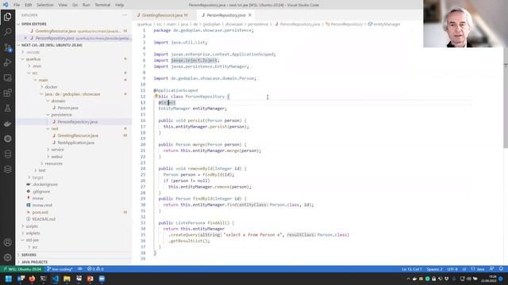Switch to the GreetingResource.java tab
Viewport: 508px width, 285px height.
tap(162, 15)
